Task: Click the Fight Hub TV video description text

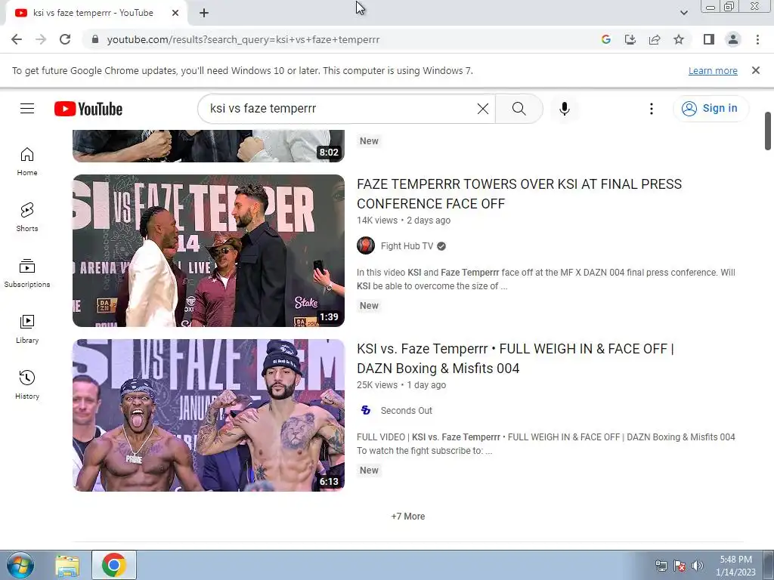Action: tap(546, 279)
